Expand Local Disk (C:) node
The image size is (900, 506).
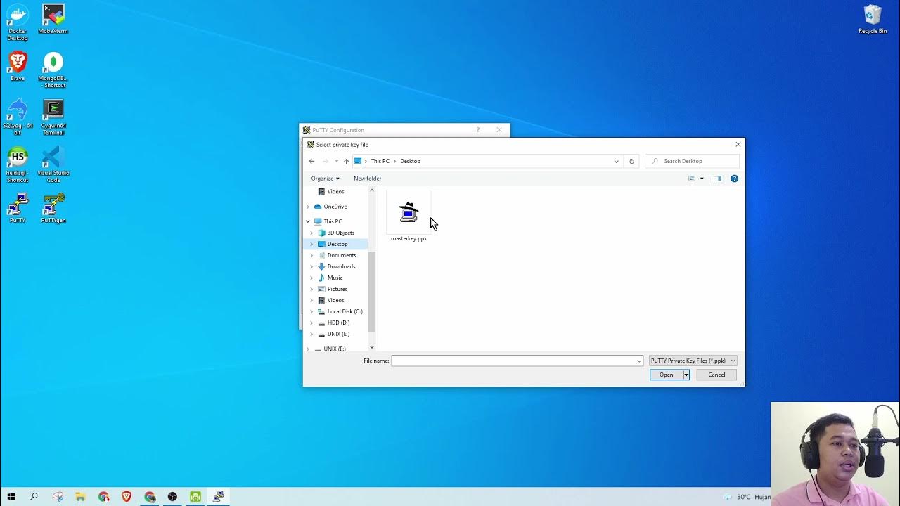(311, 311)
